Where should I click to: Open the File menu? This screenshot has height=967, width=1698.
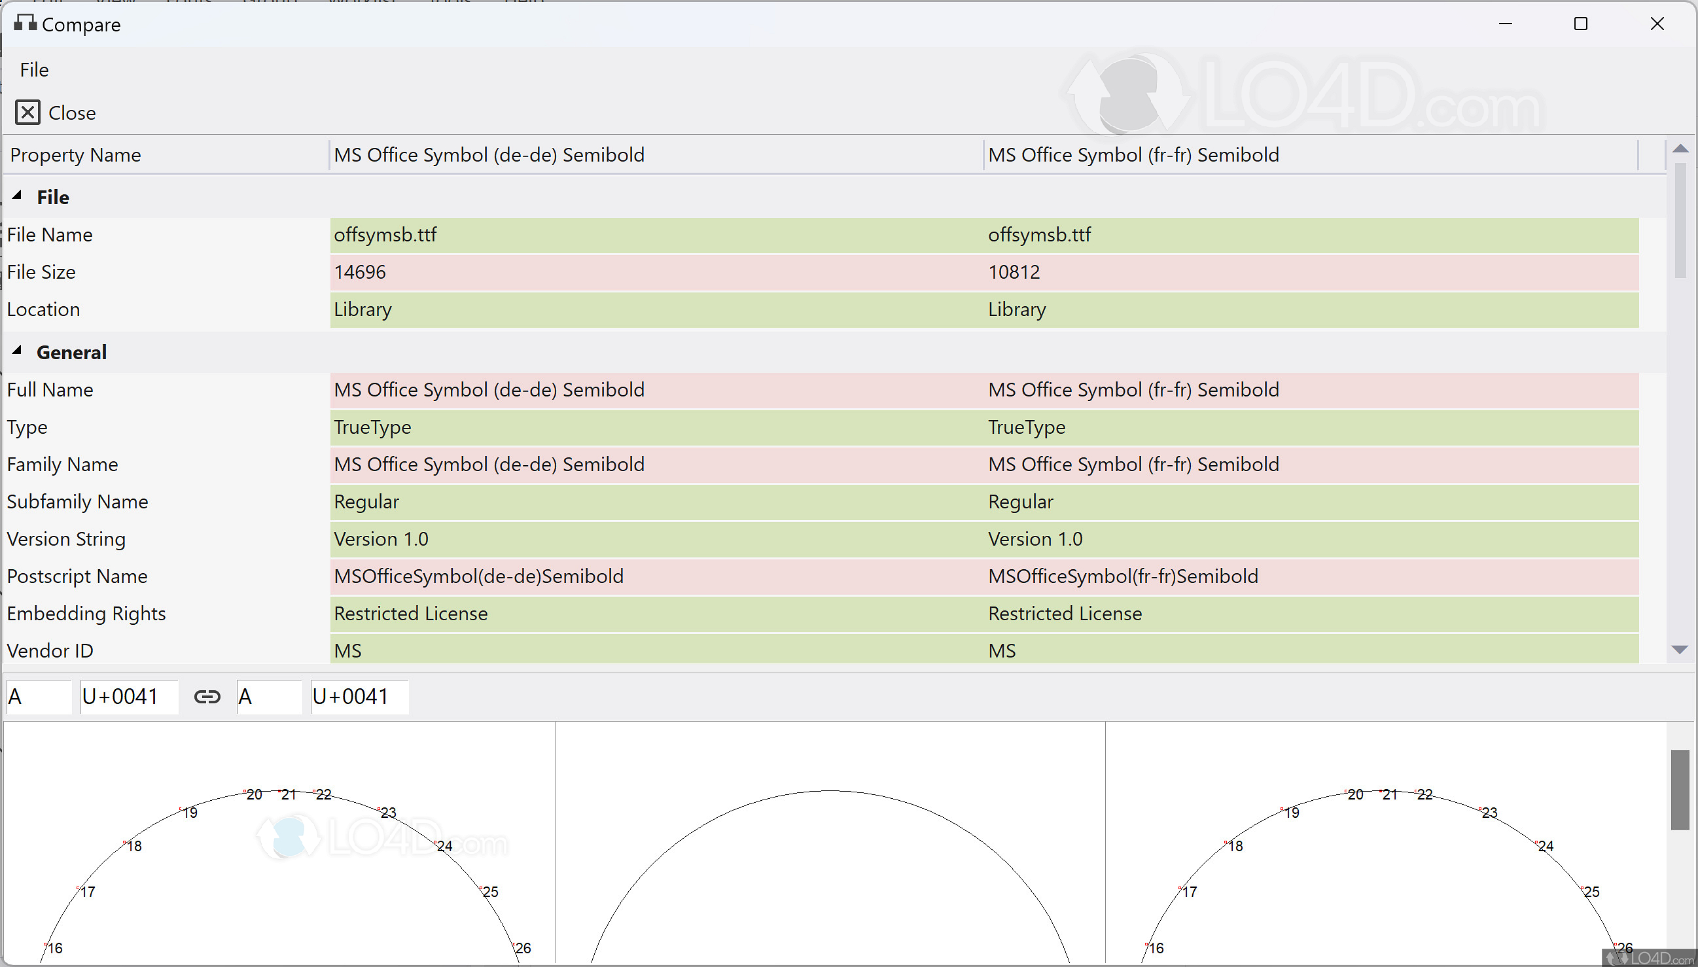click(x=34, y=69)
